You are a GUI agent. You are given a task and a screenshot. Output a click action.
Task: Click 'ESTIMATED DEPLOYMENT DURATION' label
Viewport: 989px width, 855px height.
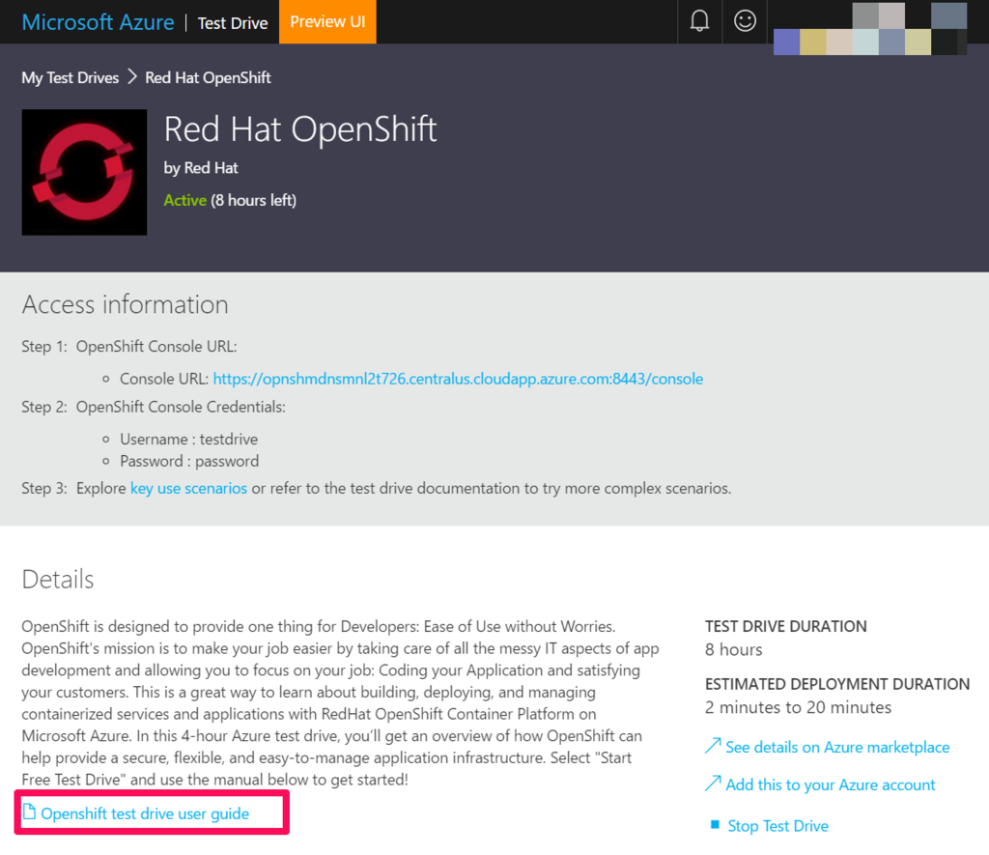coord(837,684)
